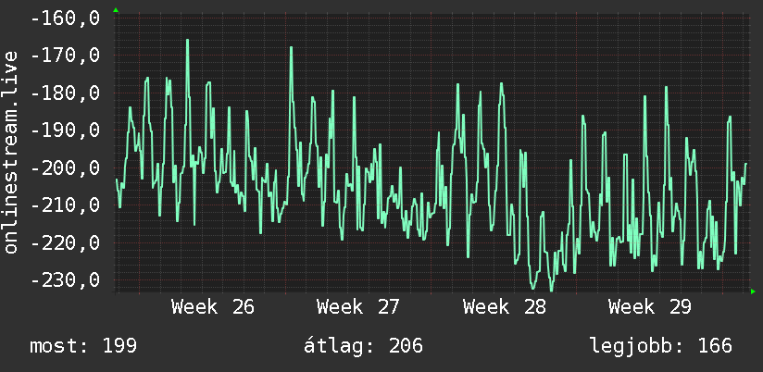Image resolution: width=763 pixels, height=372 pixels.
Task: Click the 'most: 199' statistic
Action: click(83, 346)
